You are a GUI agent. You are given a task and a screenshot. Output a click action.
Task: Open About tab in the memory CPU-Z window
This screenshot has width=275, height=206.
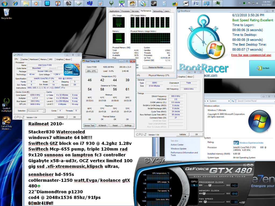[190, 77]
